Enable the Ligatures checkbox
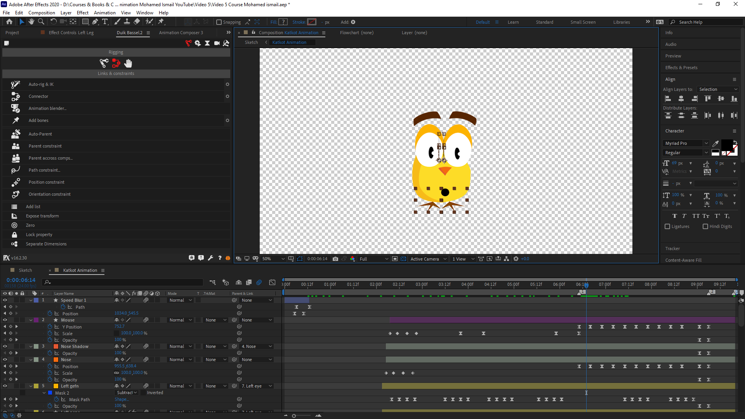 click(667, 226)
